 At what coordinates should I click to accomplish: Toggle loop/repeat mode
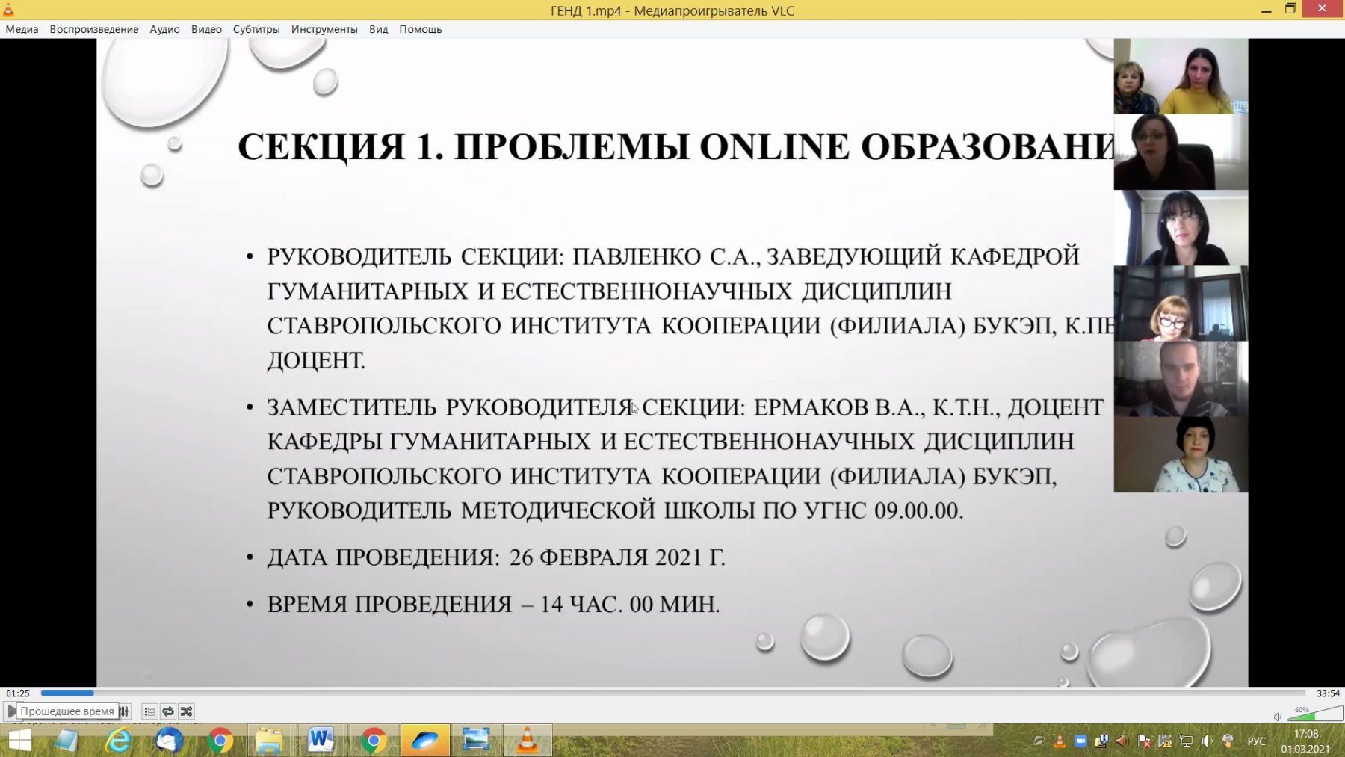[x=168, y=711]
